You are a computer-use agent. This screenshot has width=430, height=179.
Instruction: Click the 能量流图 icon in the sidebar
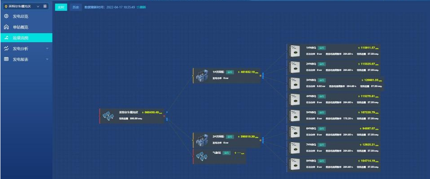[6, 38]
